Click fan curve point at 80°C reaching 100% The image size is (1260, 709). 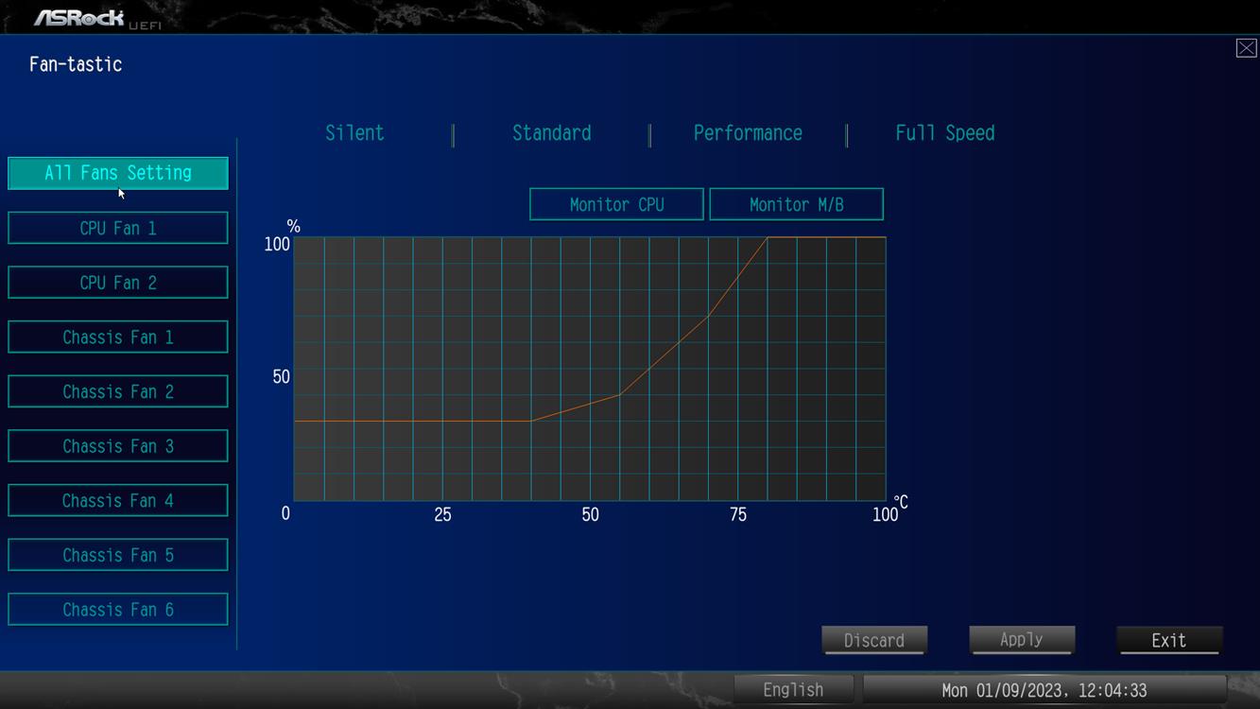point(768,237)
